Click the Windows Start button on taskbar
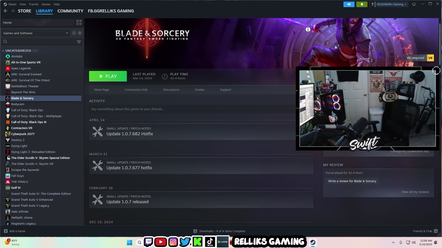 click(129, 242)
